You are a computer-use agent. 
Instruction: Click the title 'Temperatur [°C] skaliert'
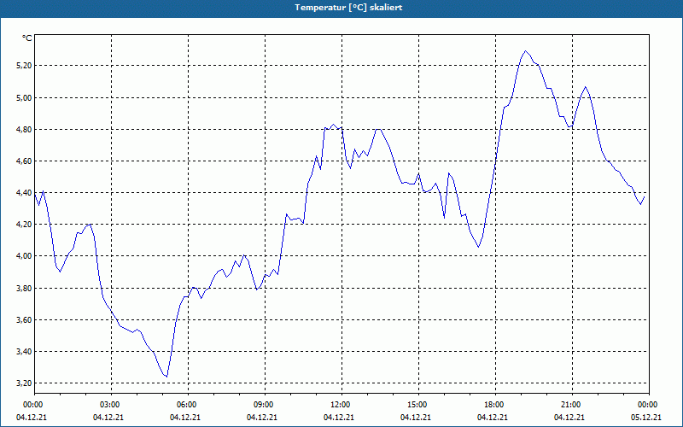pos(348,8)
